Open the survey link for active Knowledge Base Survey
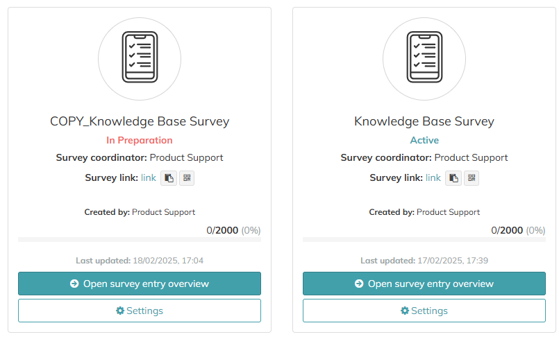 (433, 178)
